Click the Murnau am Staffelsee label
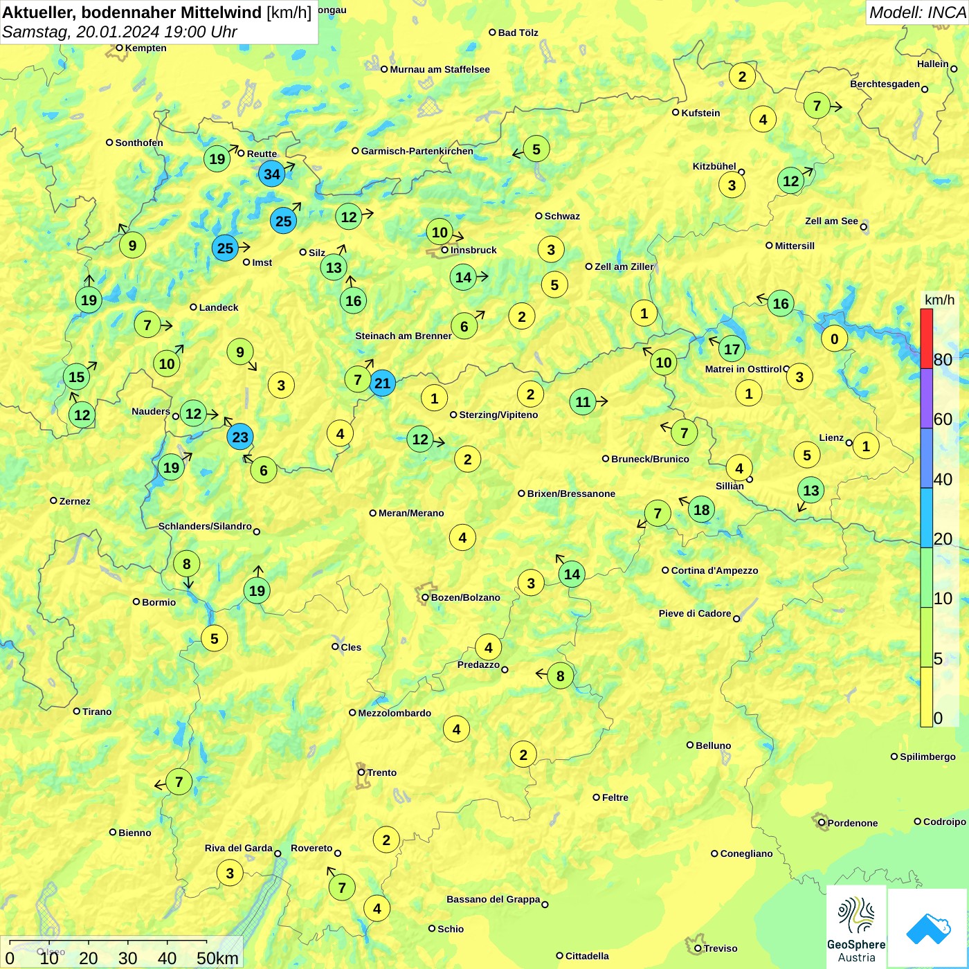The height and width of the screenshot is (969, 969). coord(440,69)
